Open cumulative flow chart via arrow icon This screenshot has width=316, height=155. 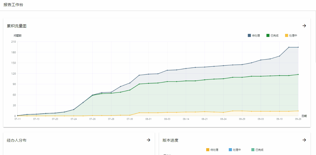click(304, 26)
